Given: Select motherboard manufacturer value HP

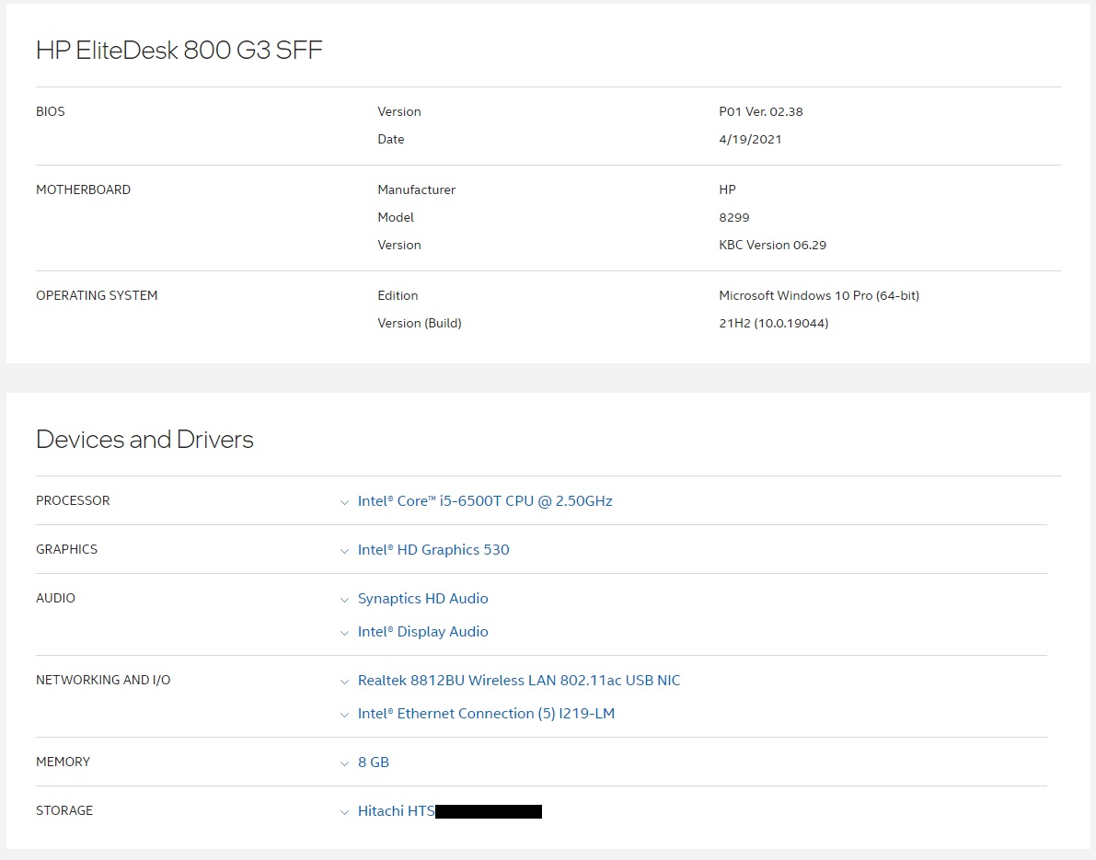Looking at the screenshot, I should click(x=727, y=189).
